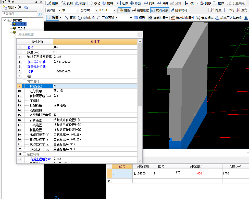The height and width of the screenshot is (199, 249).
Task: Click the 删除 (delete) tool
Action: click(x=53, y=3)
